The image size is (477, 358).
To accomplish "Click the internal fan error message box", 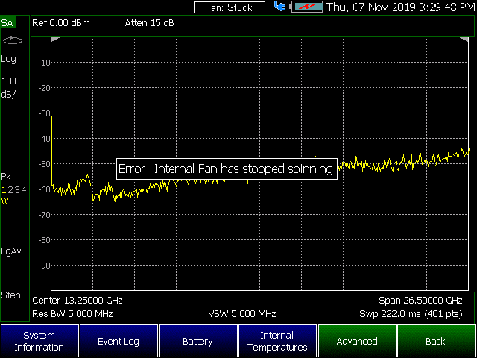I will click(x=227, y=169).
